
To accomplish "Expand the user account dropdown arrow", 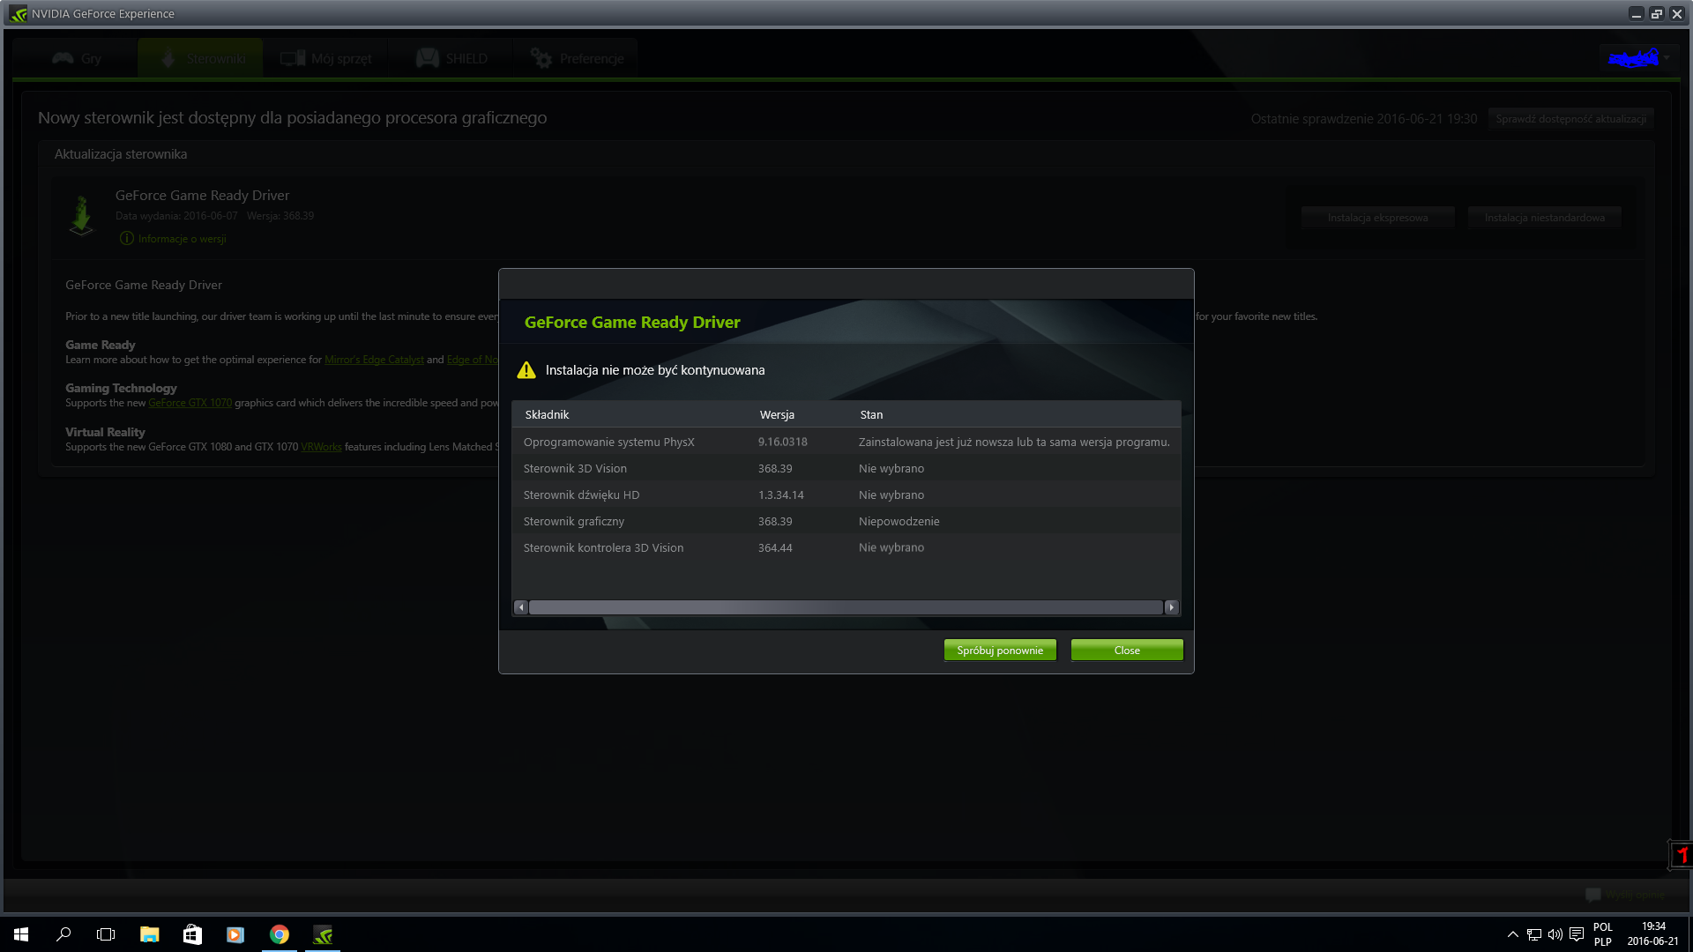I will click(1667, 58).
